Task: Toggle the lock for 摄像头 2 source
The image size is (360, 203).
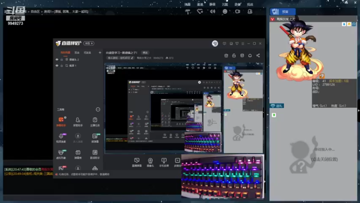Action: click(62, 60)
